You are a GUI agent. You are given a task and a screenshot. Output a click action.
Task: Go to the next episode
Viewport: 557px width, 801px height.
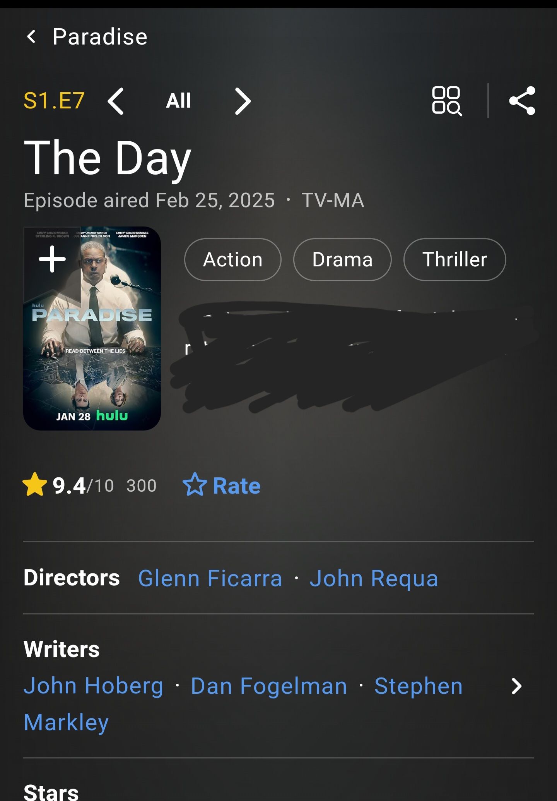(x=243, y=101)
